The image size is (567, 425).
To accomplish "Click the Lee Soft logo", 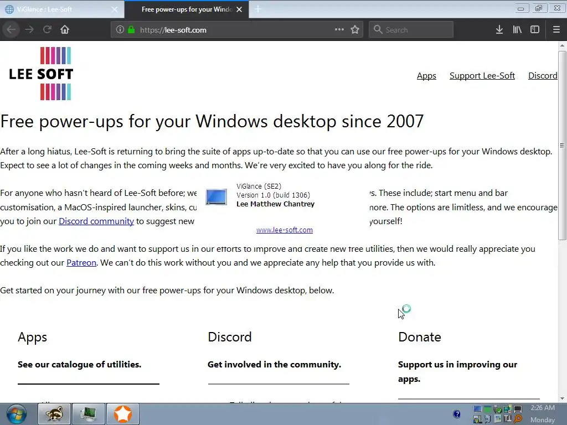I will [41, 74].
